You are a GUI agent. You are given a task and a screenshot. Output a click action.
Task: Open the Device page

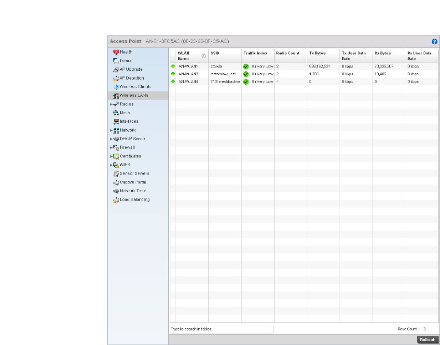(126, 61)
